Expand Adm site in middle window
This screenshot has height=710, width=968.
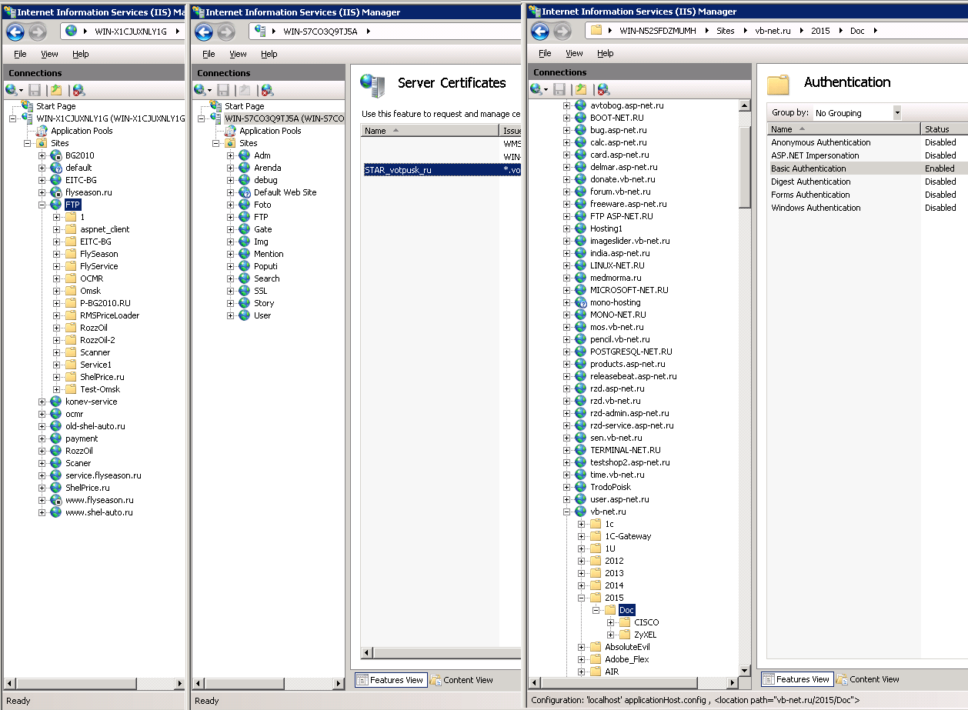point(231,155)
